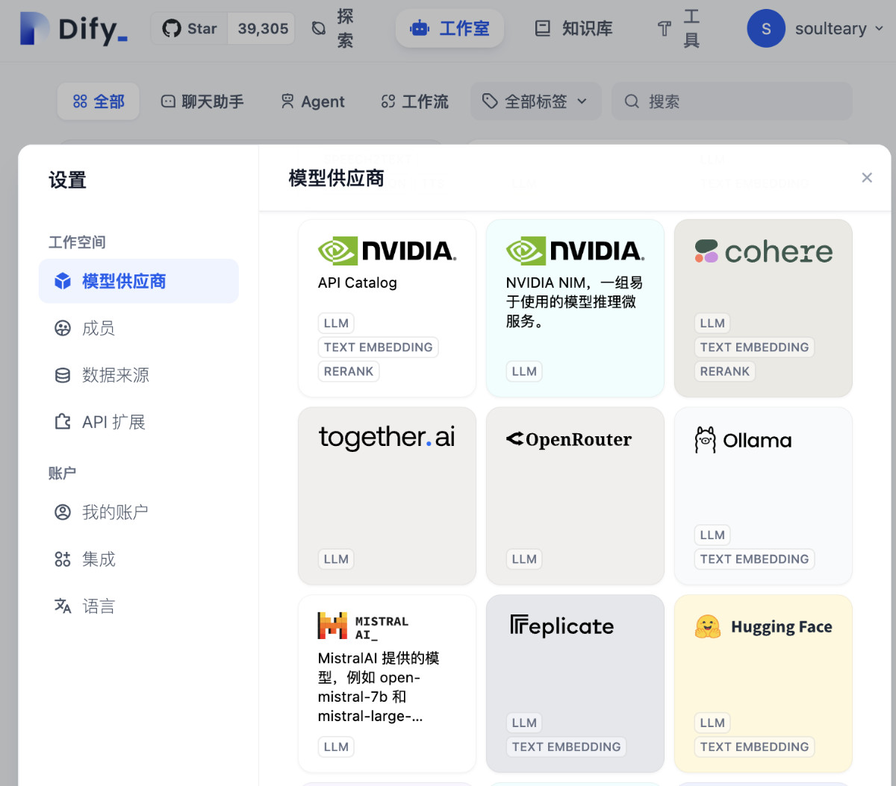The image size is (896, 786).
Task: Click LLM tag on Hugging Face card
Action: click(712, 723)
